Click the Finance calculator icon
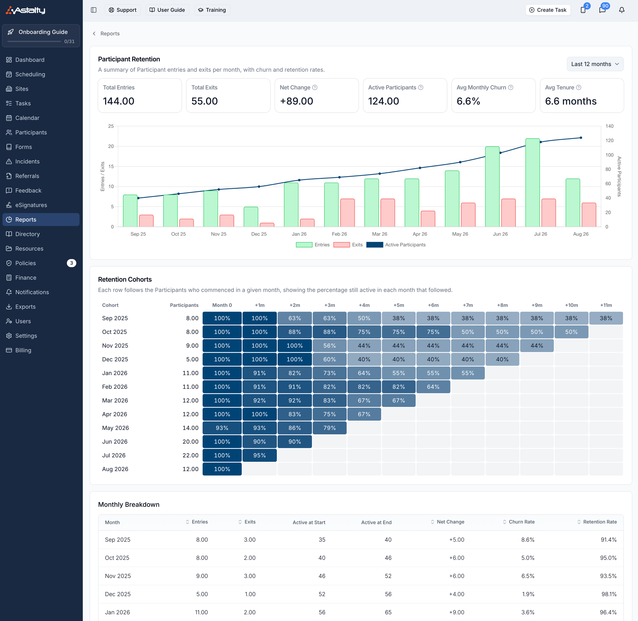The image size is (638, 621). coord(9,277)
